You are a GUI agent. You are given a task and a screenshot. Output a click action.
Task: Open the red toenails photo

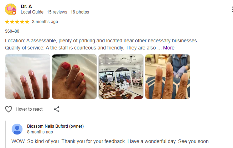pyautogui.click(x=74, y=76)
